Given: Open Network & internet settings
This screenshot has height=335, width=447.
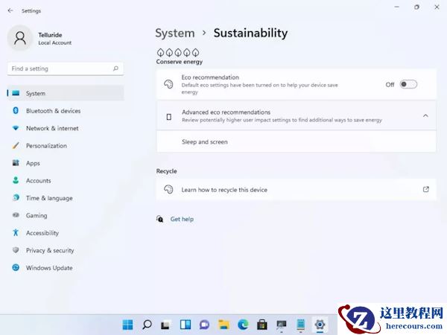Looking at the screenshot, I should (x=66, y=128).
